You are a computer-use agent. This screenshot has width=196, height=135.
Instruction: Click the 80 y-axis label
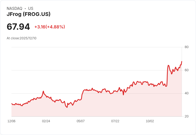[186, 47]
